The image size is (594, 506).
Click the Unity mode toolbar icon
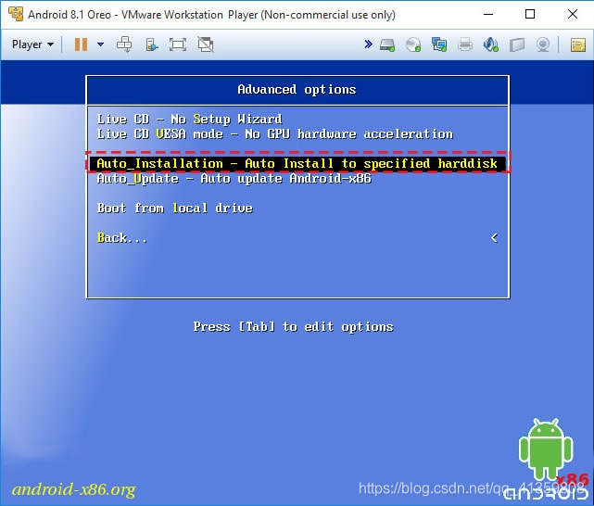click(152, 44)
